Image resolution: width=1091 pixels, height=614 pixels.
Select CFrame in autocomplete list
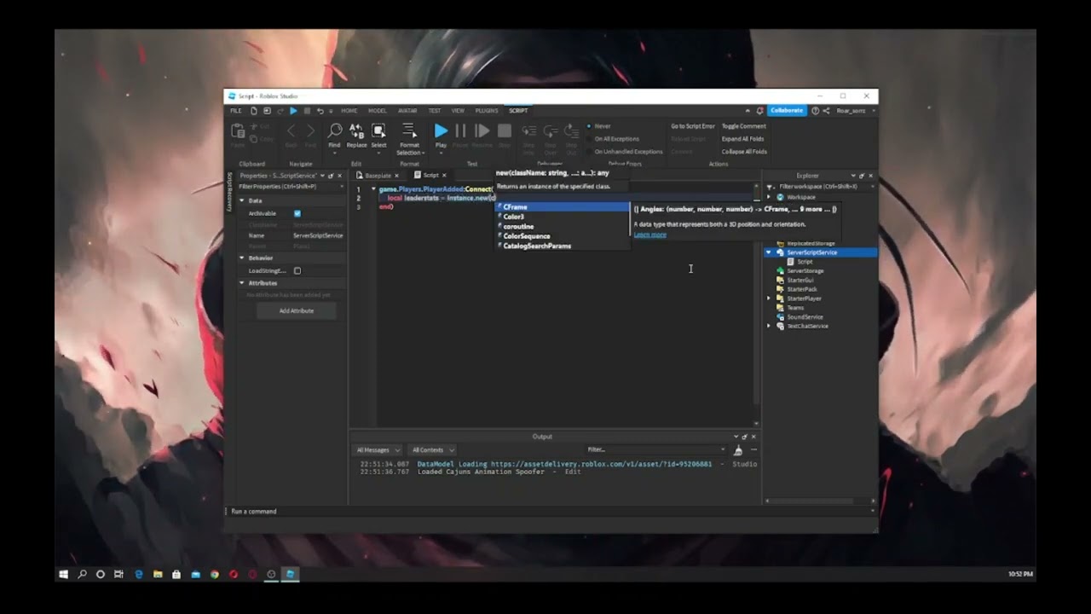[563, 207]
